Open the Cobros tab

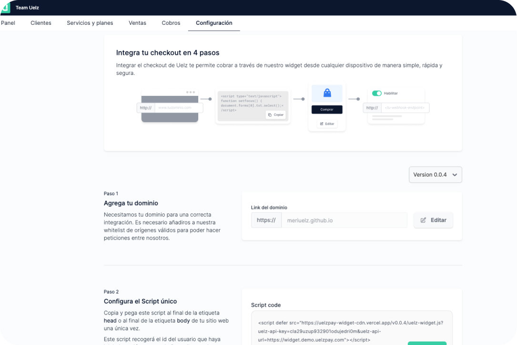click(x=171, y=23)
